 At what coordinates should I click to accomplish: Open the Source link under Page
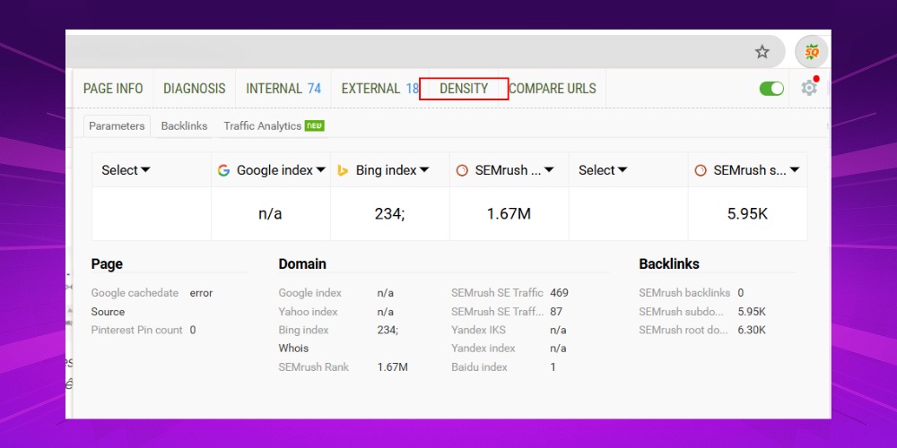pos(108,312)
